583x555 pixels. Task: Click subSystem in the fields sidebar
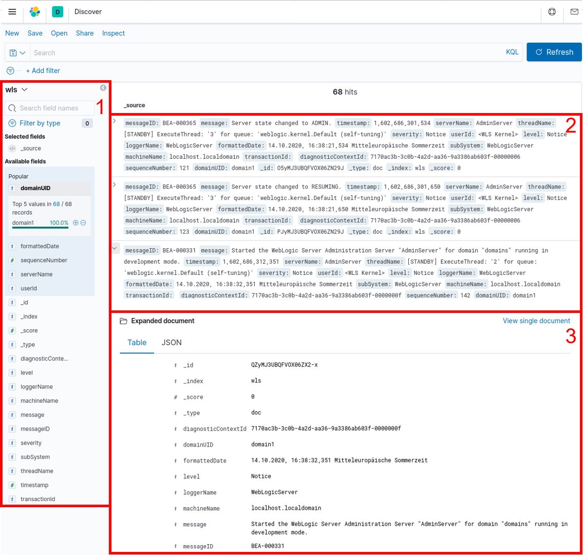[35, 457]
